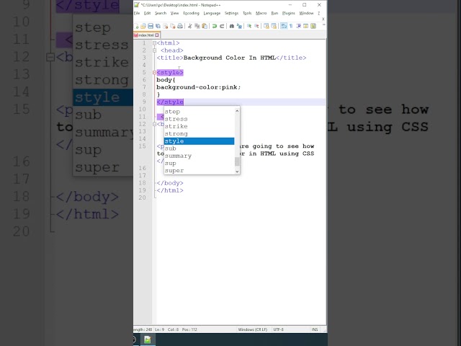Viewport: 461px width, 346px height.
Task: Open the Encoding menu
Action: pos(191,13)
